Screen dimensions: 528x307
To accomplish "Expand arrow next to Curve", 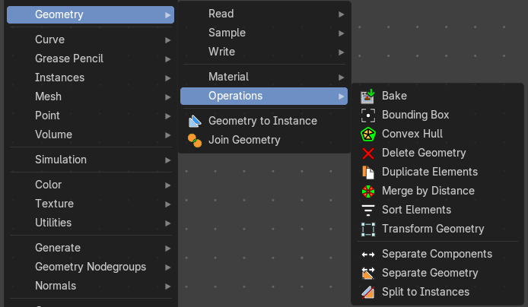I will (167, 40).
